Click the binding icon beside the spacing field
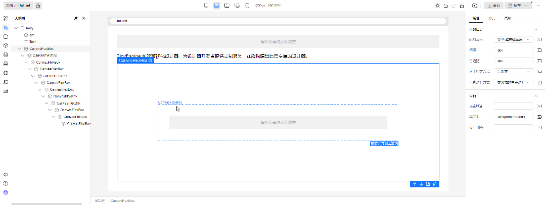Screen dimensions: 545x205 [x=539, y=50]
